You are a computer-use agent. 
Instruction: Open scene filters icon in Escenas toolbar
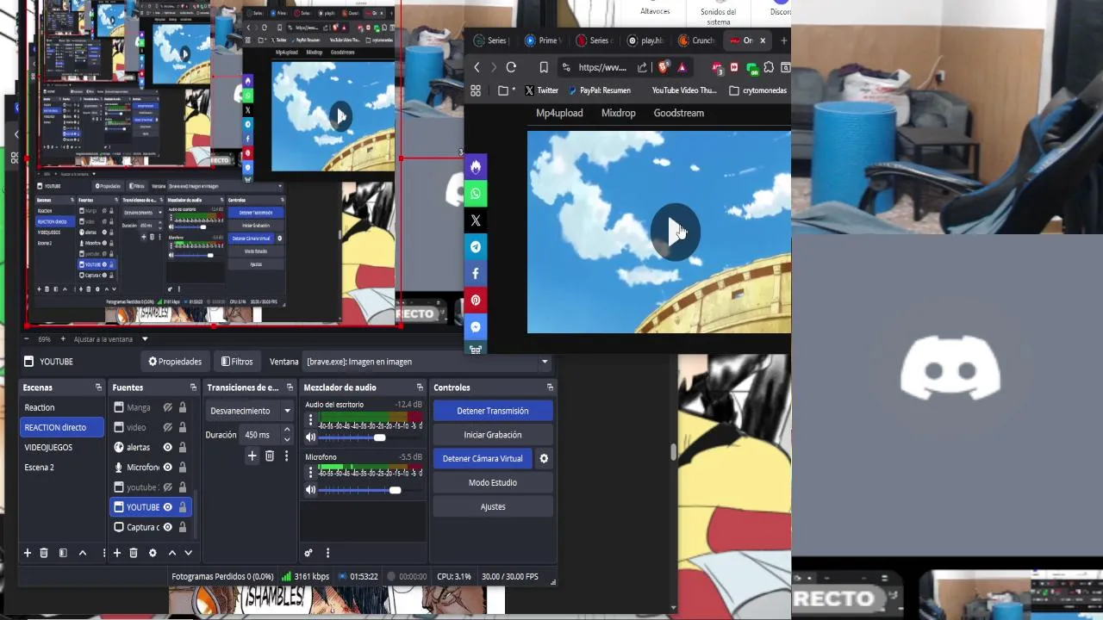click(x=63, y=553)
